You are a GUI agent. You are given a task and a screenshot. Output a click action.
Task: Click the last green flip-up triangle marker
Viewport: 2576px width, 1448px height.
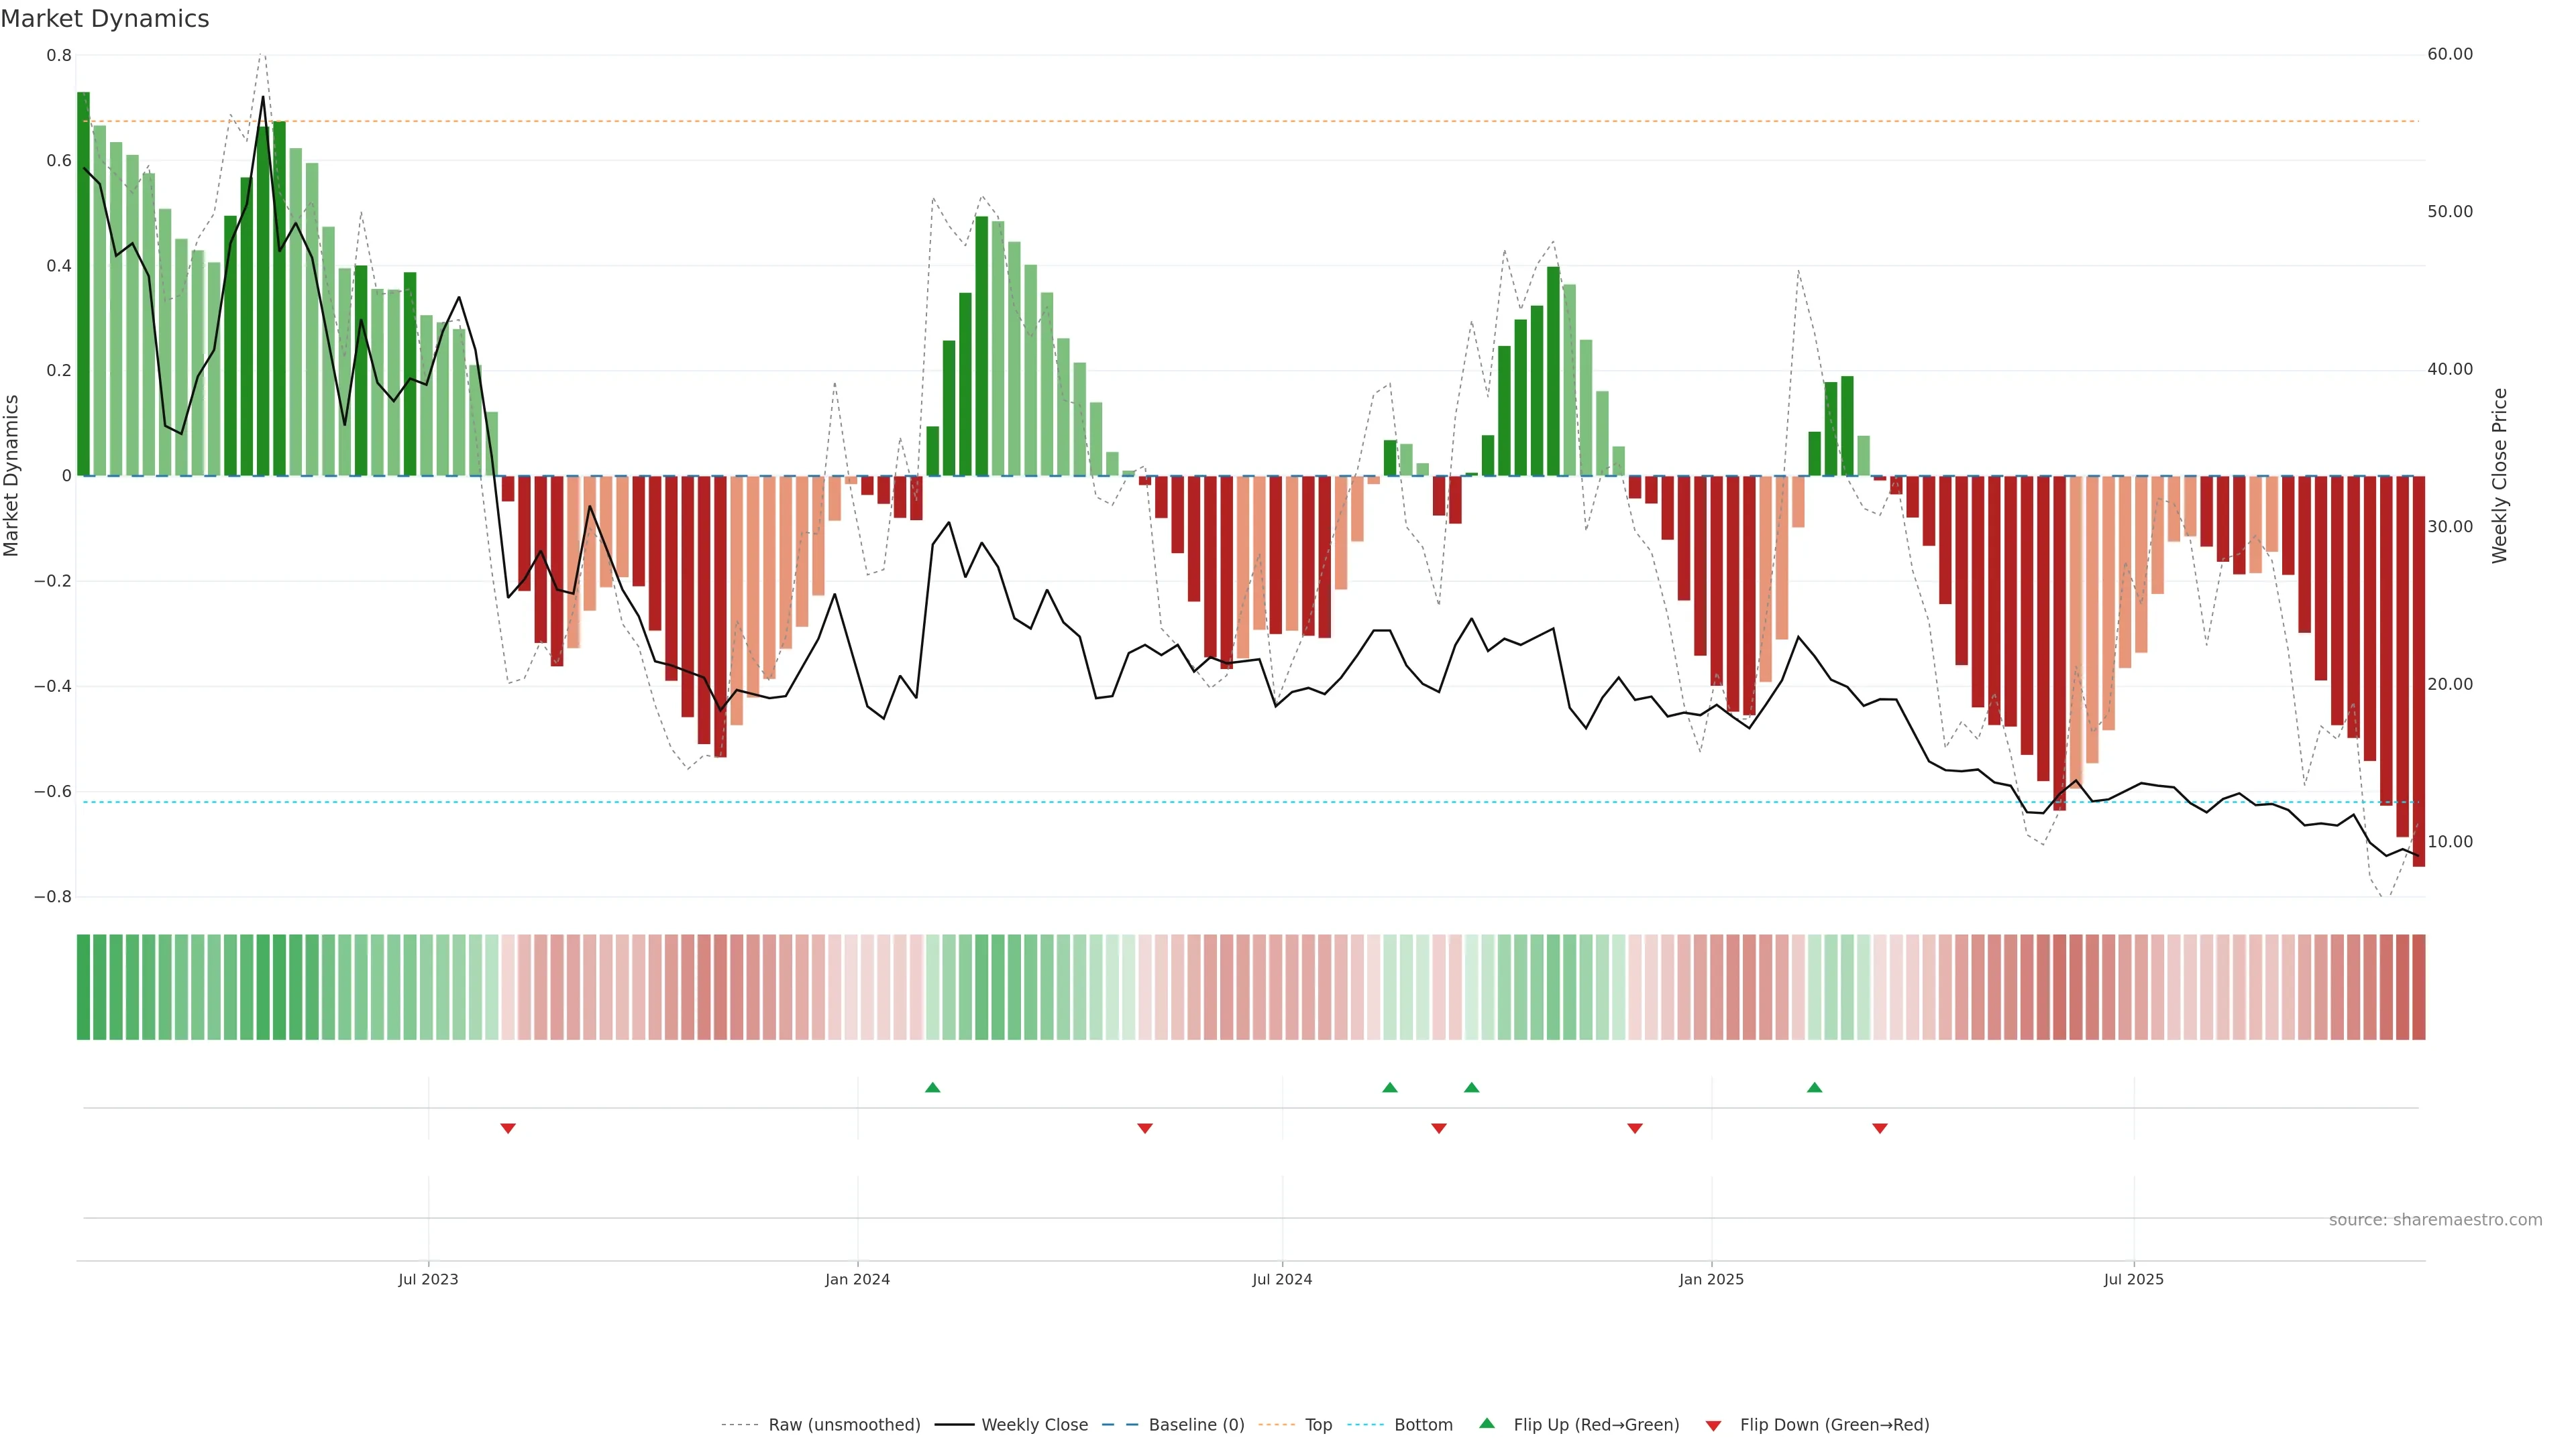(x=1814, y=1087)
